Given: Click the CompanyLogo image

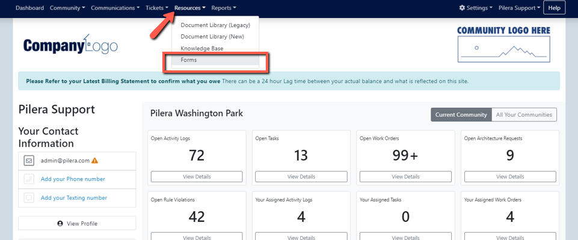Looking at the screenshot, I should point(70,45).
